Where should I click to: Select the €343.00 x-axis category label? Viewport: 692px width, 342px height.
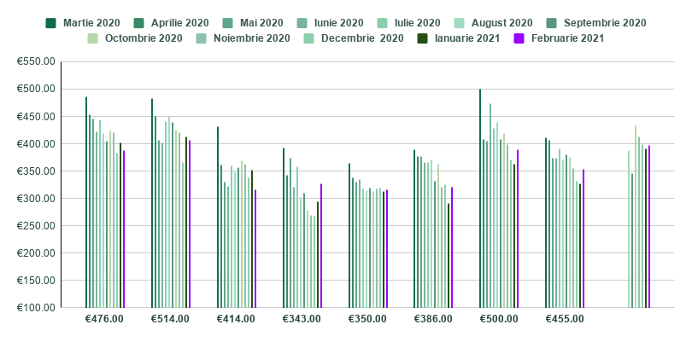301,319
